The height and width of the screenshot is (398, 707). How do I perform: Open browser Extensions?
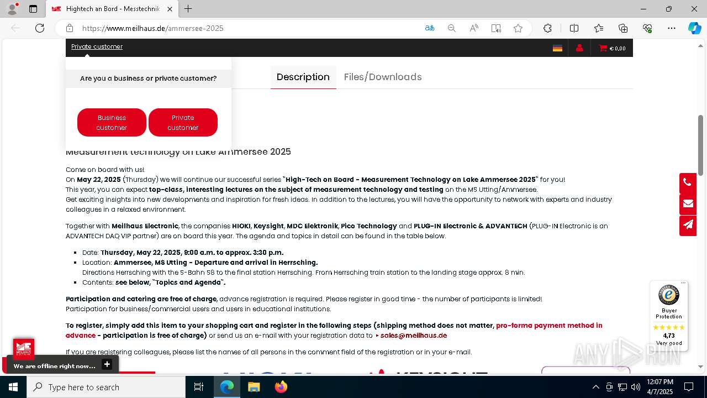(x=547, y=28)
